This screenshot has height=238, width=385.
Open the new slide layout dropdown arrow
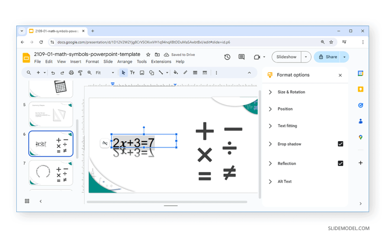click(44, 73)
